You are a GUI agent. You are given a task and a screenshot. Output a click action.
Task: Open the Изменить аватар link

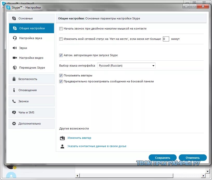click(79, 138)
